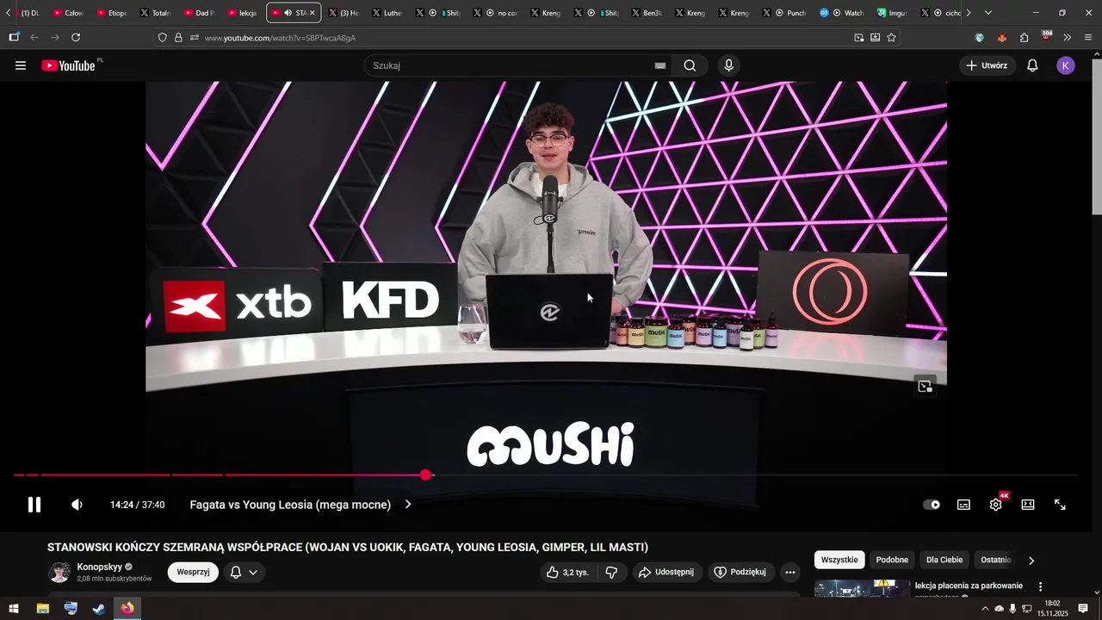Screen dimensions: 1102x620
Task: Click the search magnifier button
Action: 690,65
